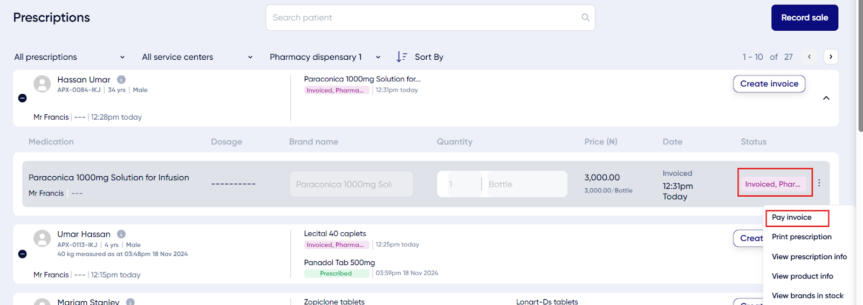Image resolution: width=863 pixels, height=305 pixels.
Task: Click Create invoice for Hassan Umar
Action: [769, 84]
